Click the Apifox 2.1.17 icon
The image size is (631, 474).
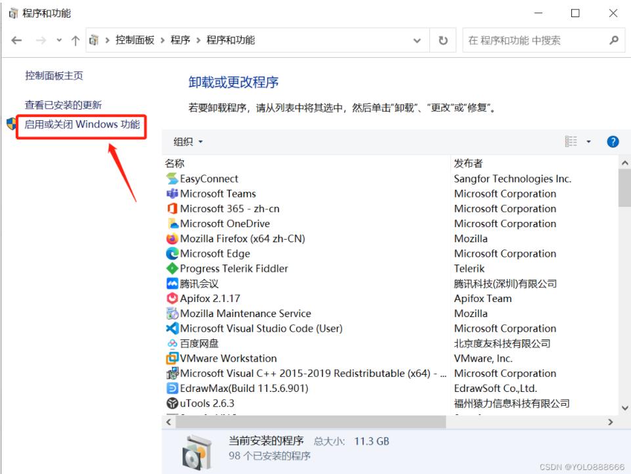(172, 299)
